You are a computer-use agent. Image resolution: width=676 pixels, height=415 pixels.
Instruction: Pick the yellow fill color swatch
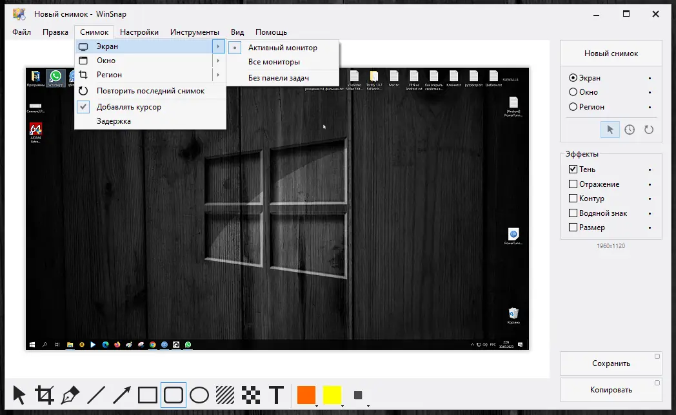332,394
